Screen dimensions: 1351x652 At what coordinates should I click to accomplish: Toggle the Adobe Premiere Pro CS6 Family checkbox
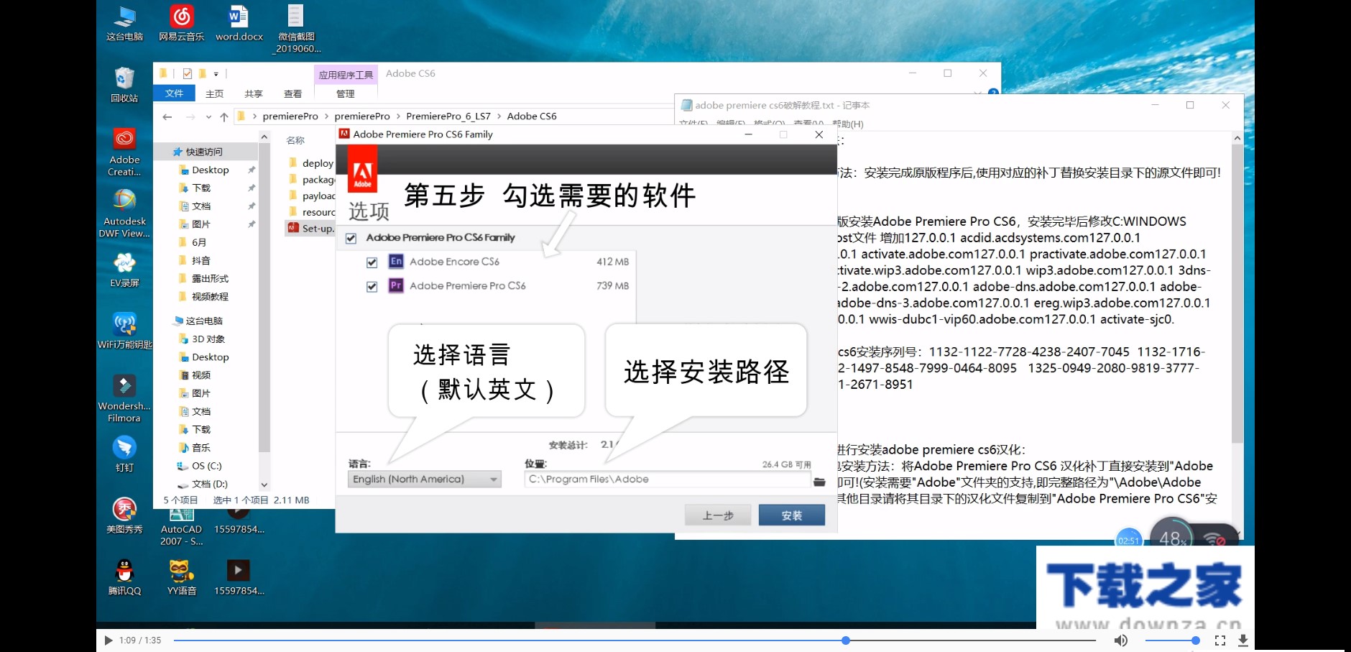pos(350,237)
